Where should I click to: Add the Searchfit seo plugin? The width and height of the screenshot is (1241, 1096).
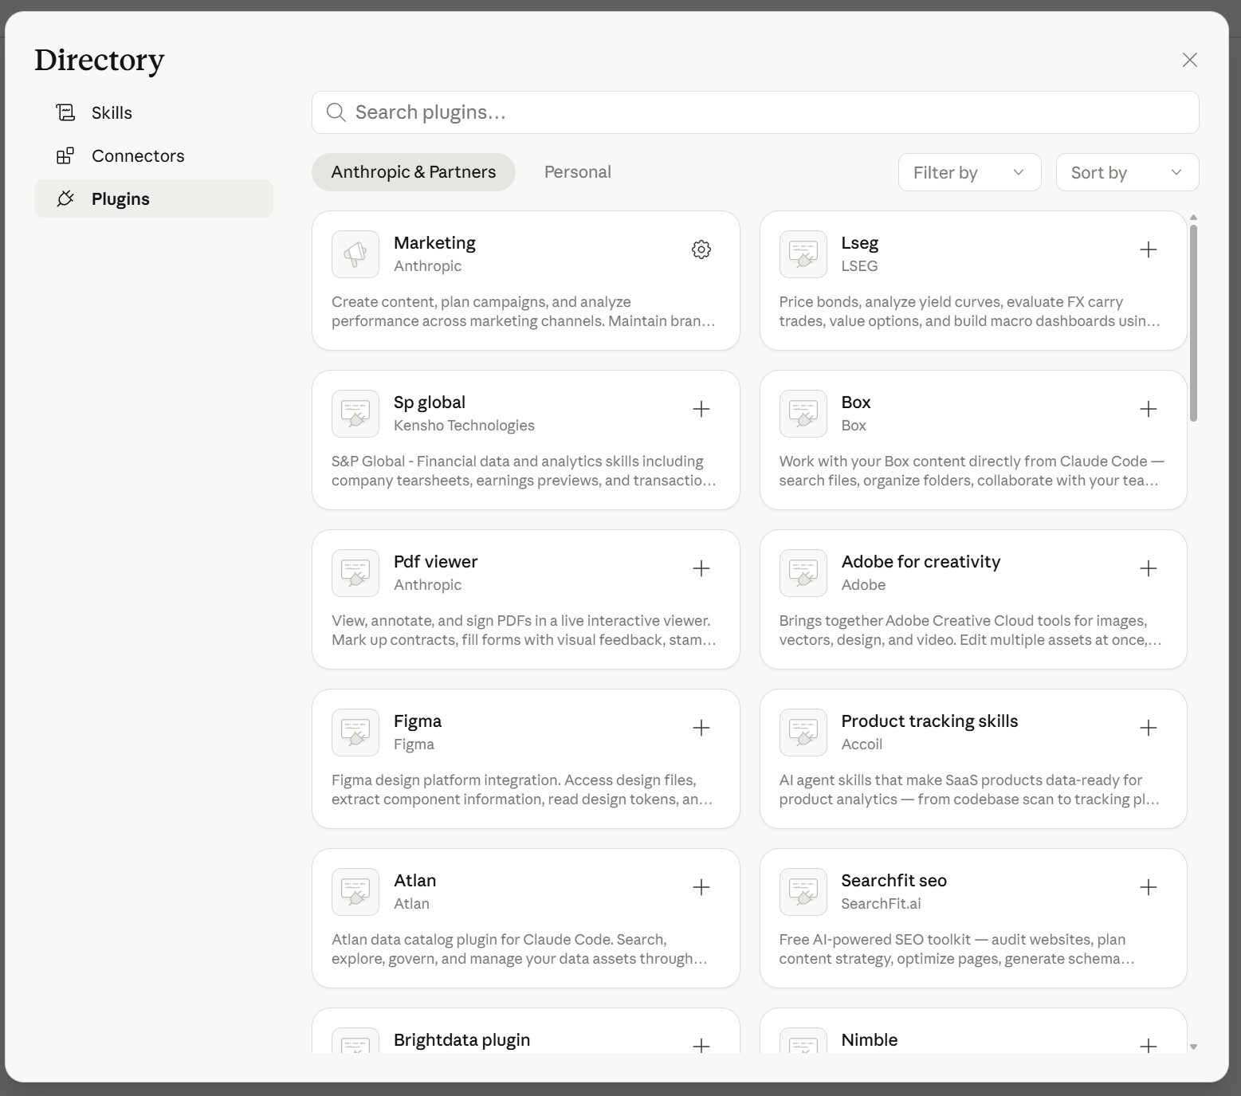[x=1149, y=887]
